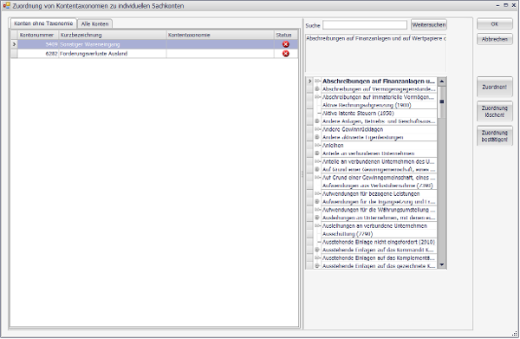Expand the 'Andere Gewinnrücklagen' tree node
520x339 pixels.
317,129
